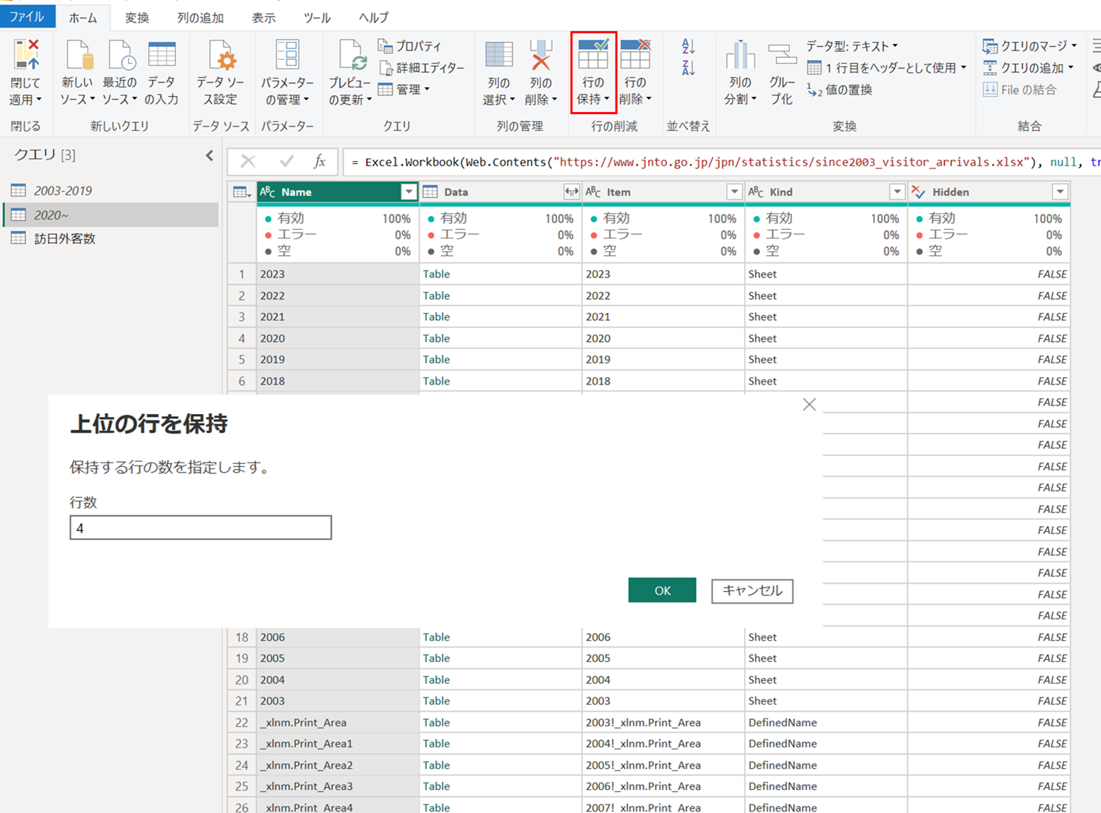Sort ascending with the A-Z icon
The height and width of the screenshot is (813, 1101).
pyautogui.click(x=688, y=47)
